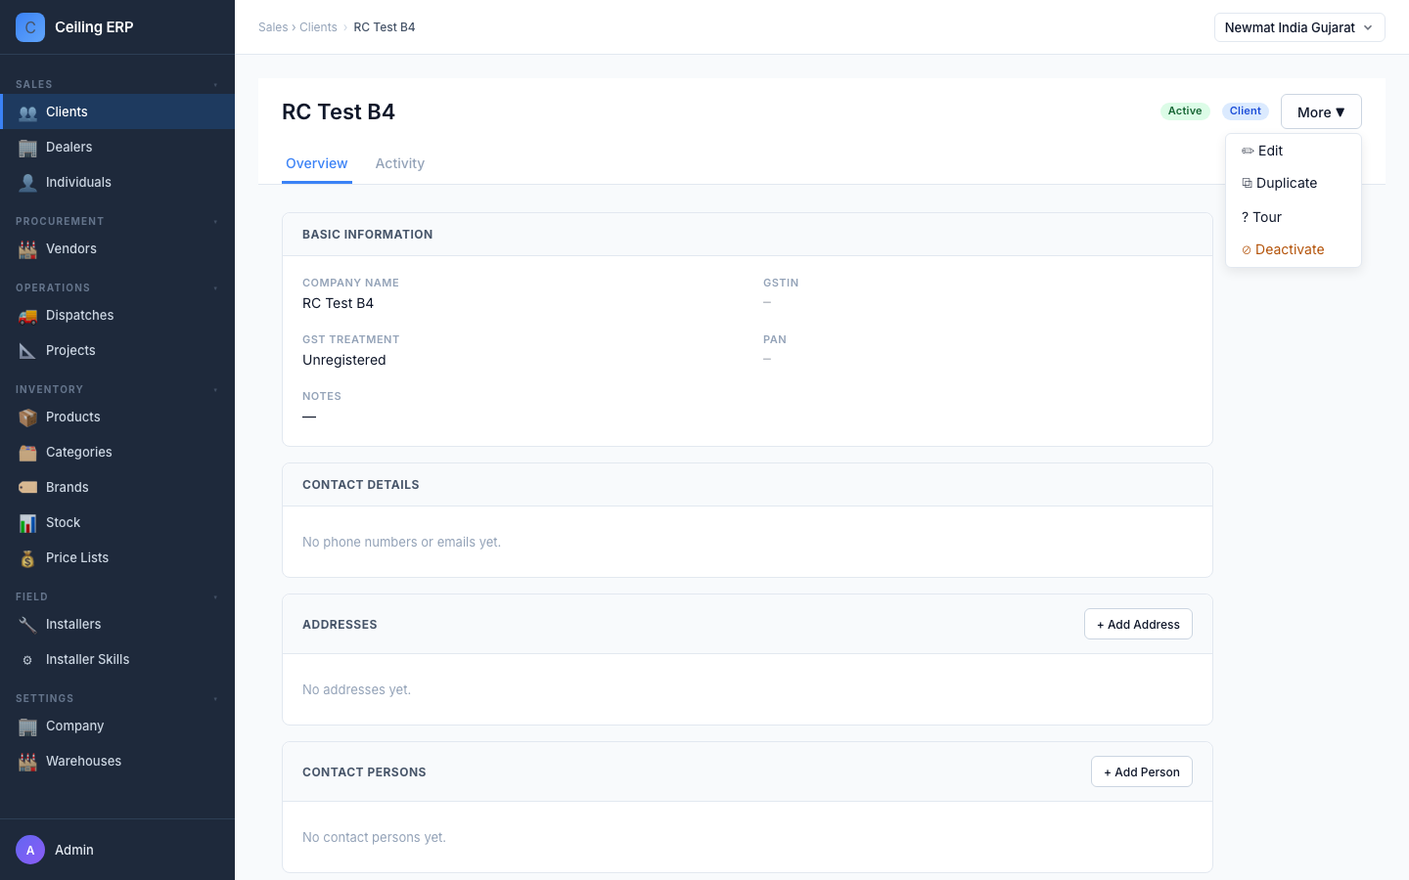Click the 'No addresses yet.' text
This screenshot has height=880, width=1409.
(x=356, y=689)
